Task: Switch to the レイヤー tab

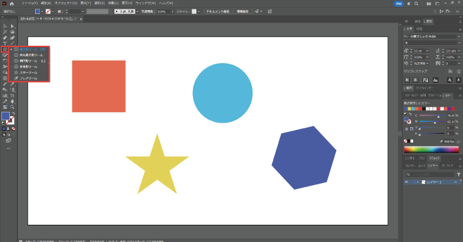Action: pos(433,166)
